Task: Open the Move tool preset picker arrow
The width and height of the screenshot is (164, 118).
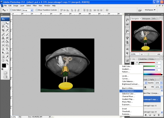Action: pyautogui.click(x=7, y=10)
